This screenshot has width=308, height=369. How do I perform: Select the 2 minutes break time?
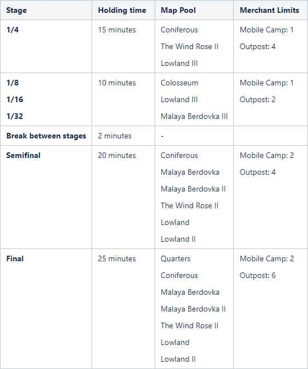click(x=114, y=136)
